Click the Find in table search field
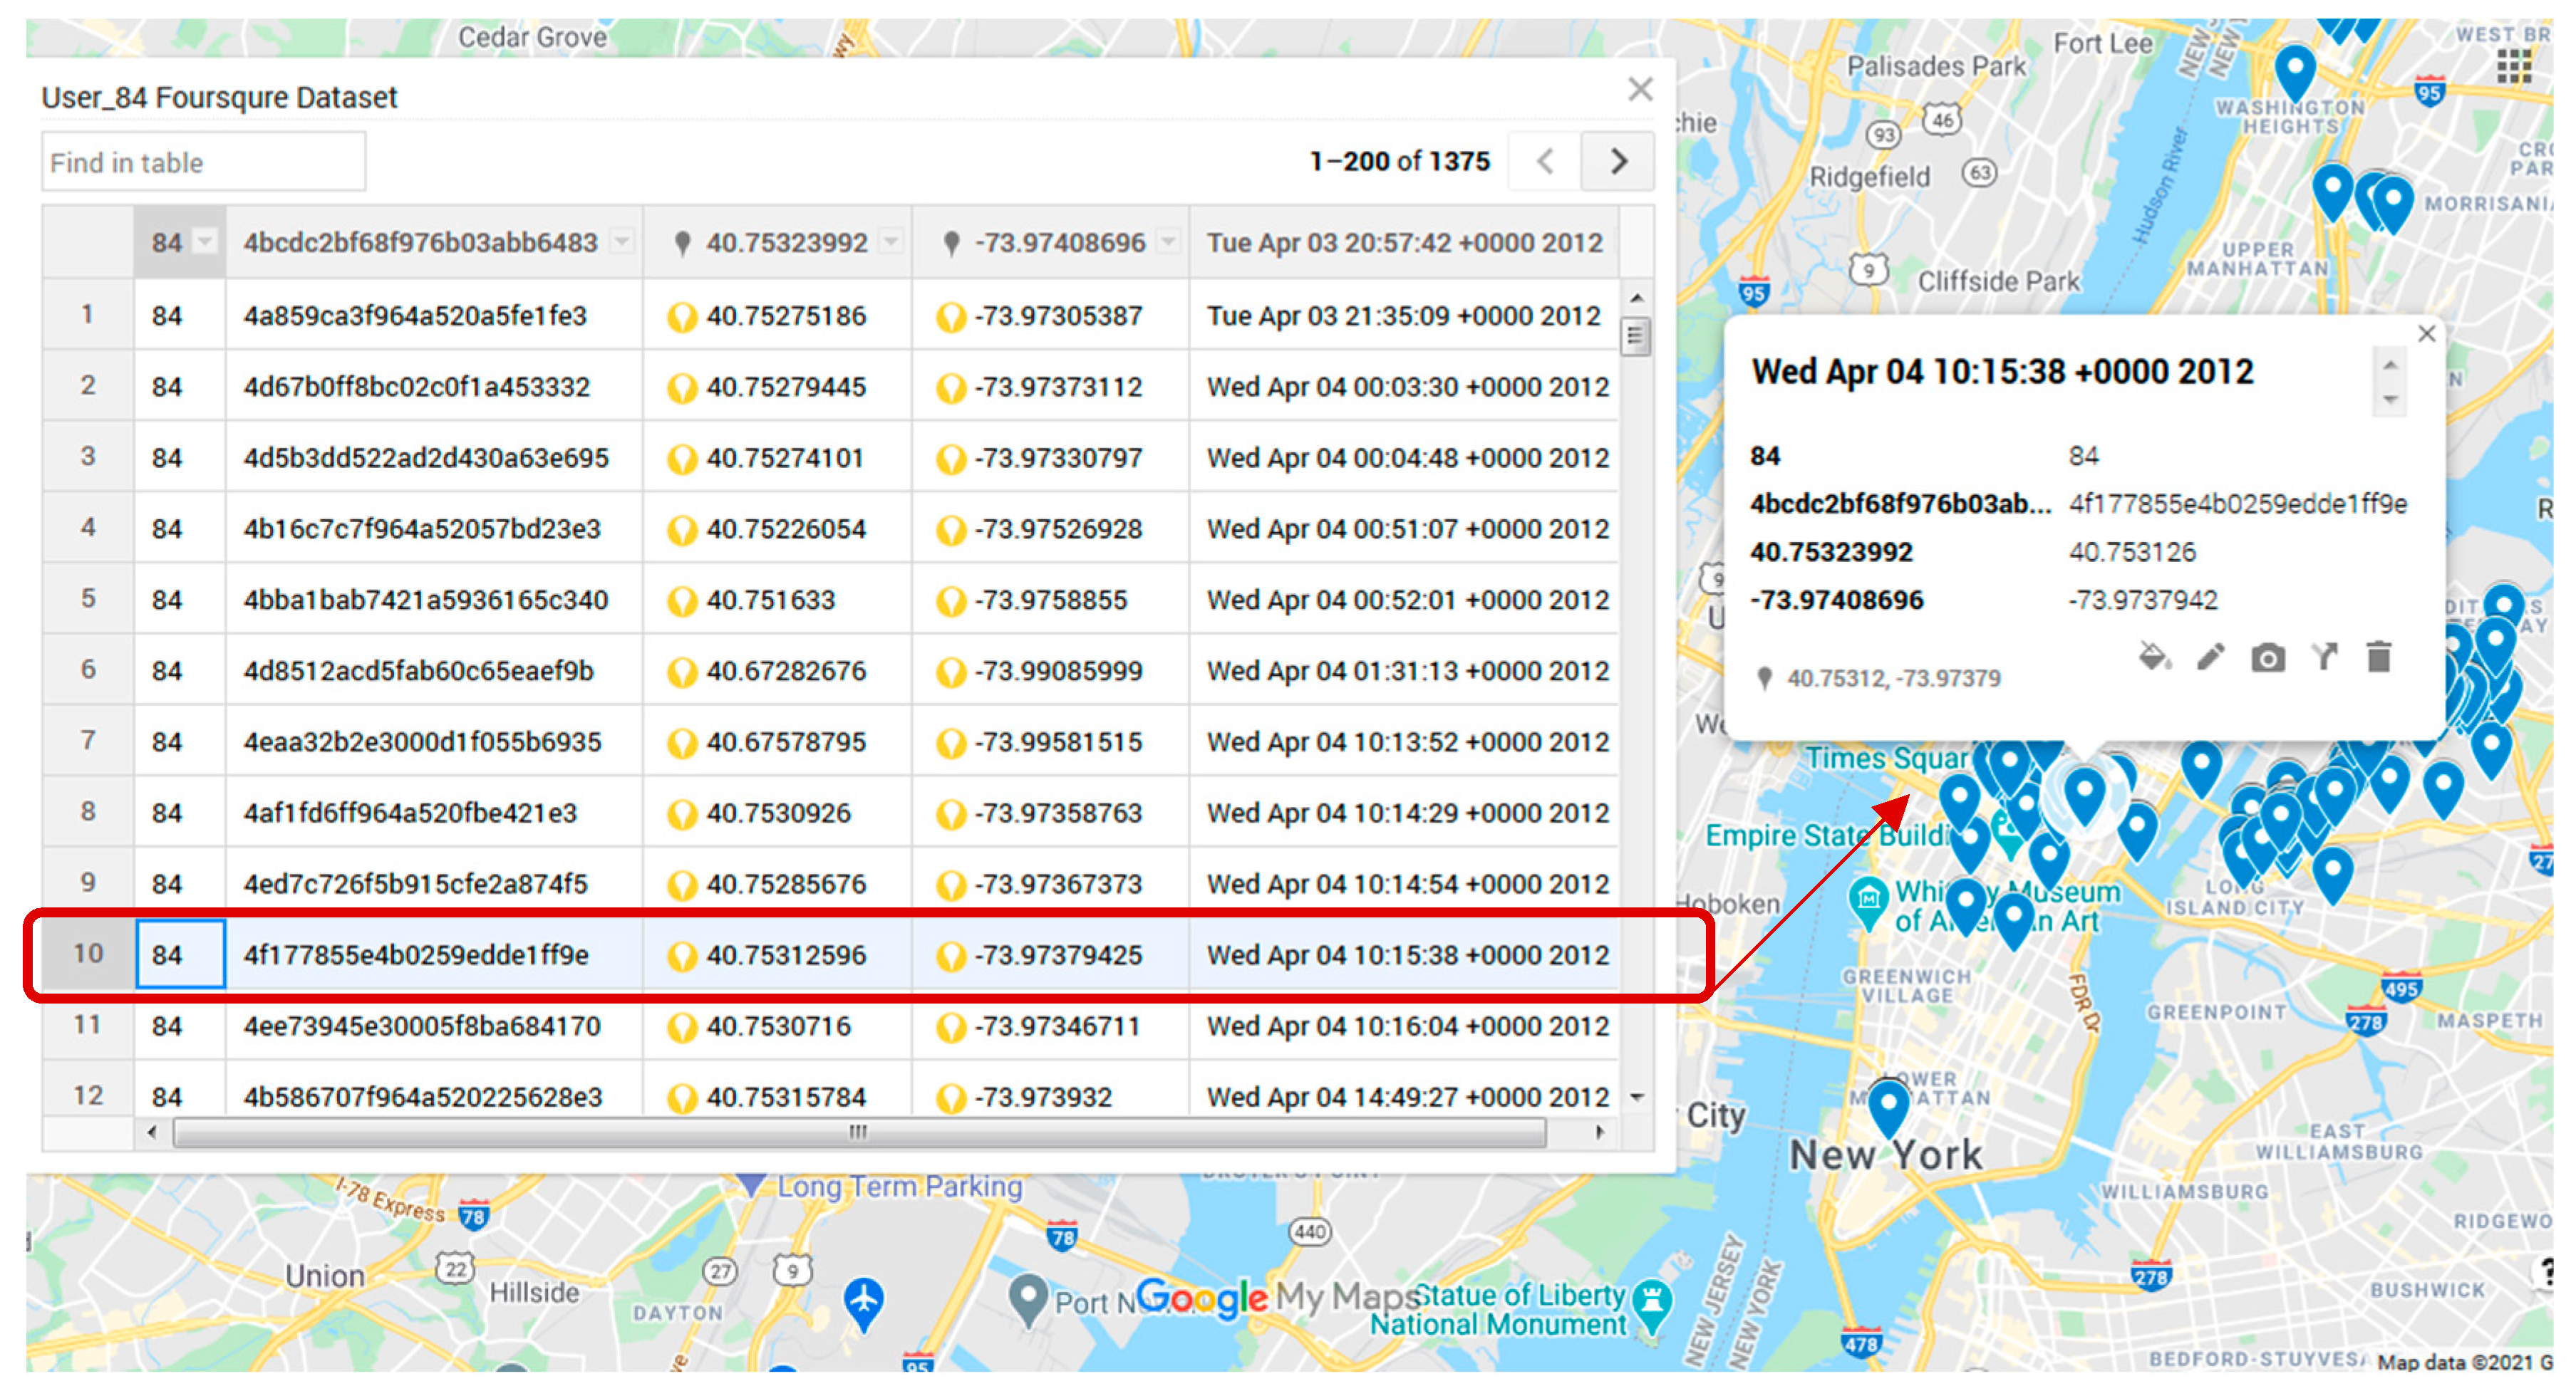The height and width of the screenshot is (1396, 2576). [203, 162]
